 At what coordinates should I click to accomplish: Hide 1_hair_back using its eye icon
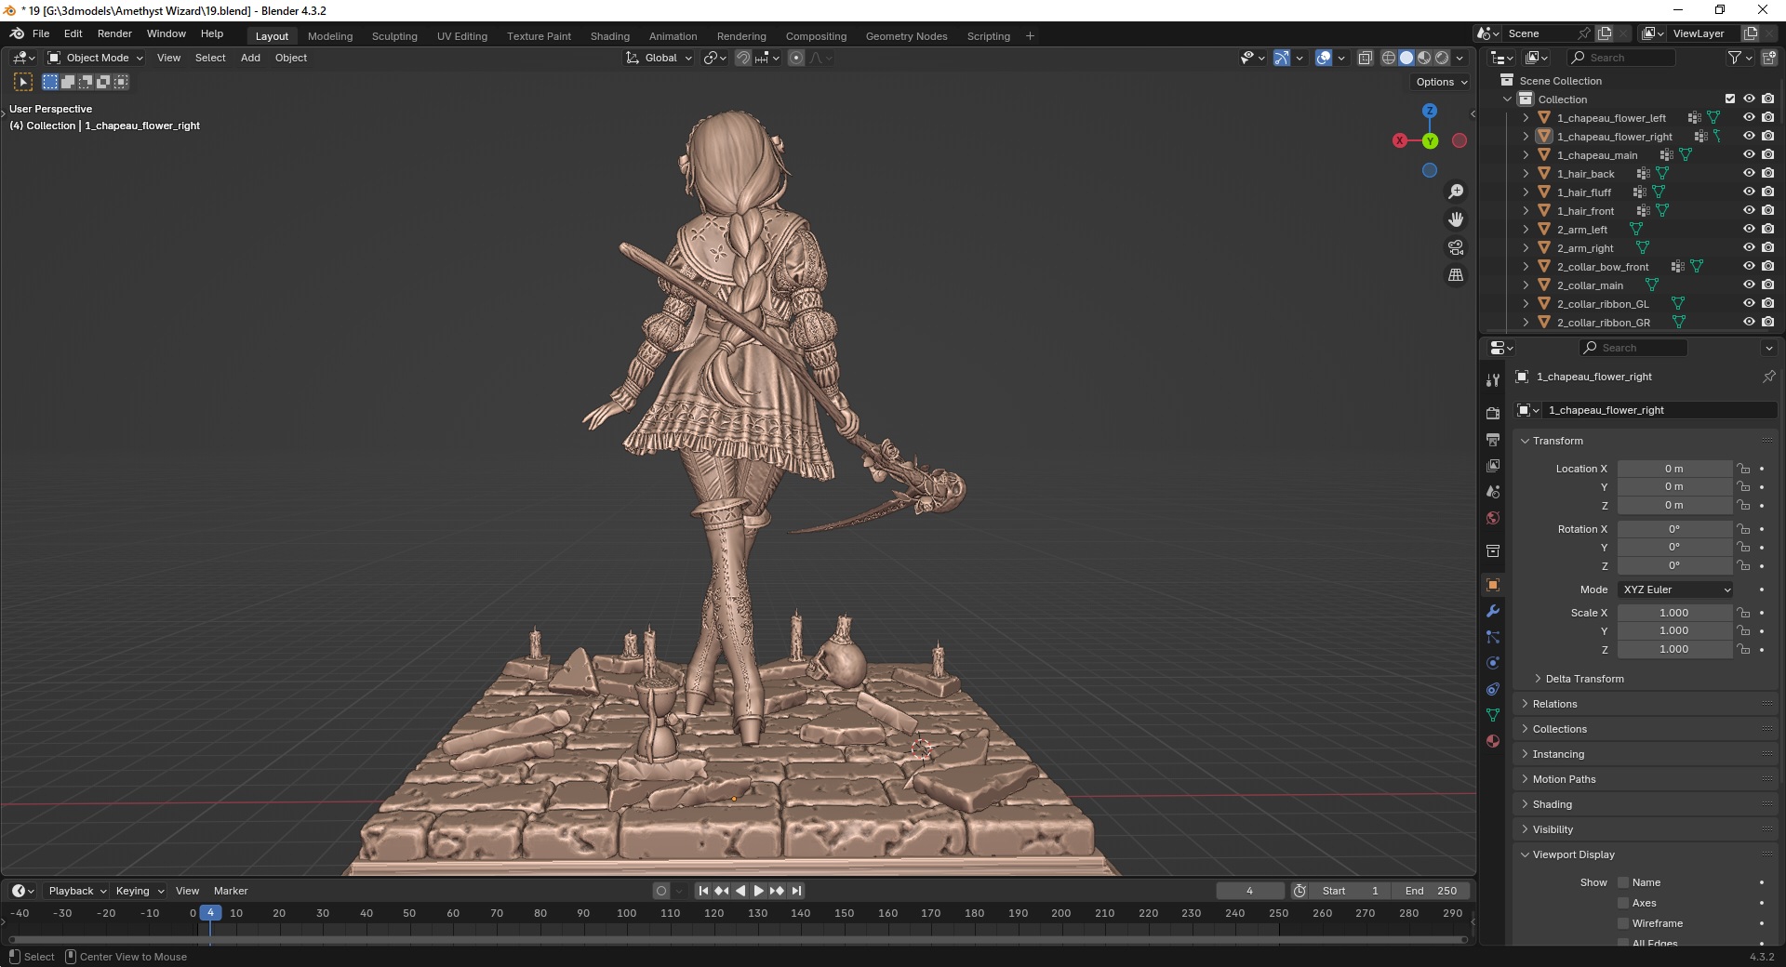coord(1749,173)
